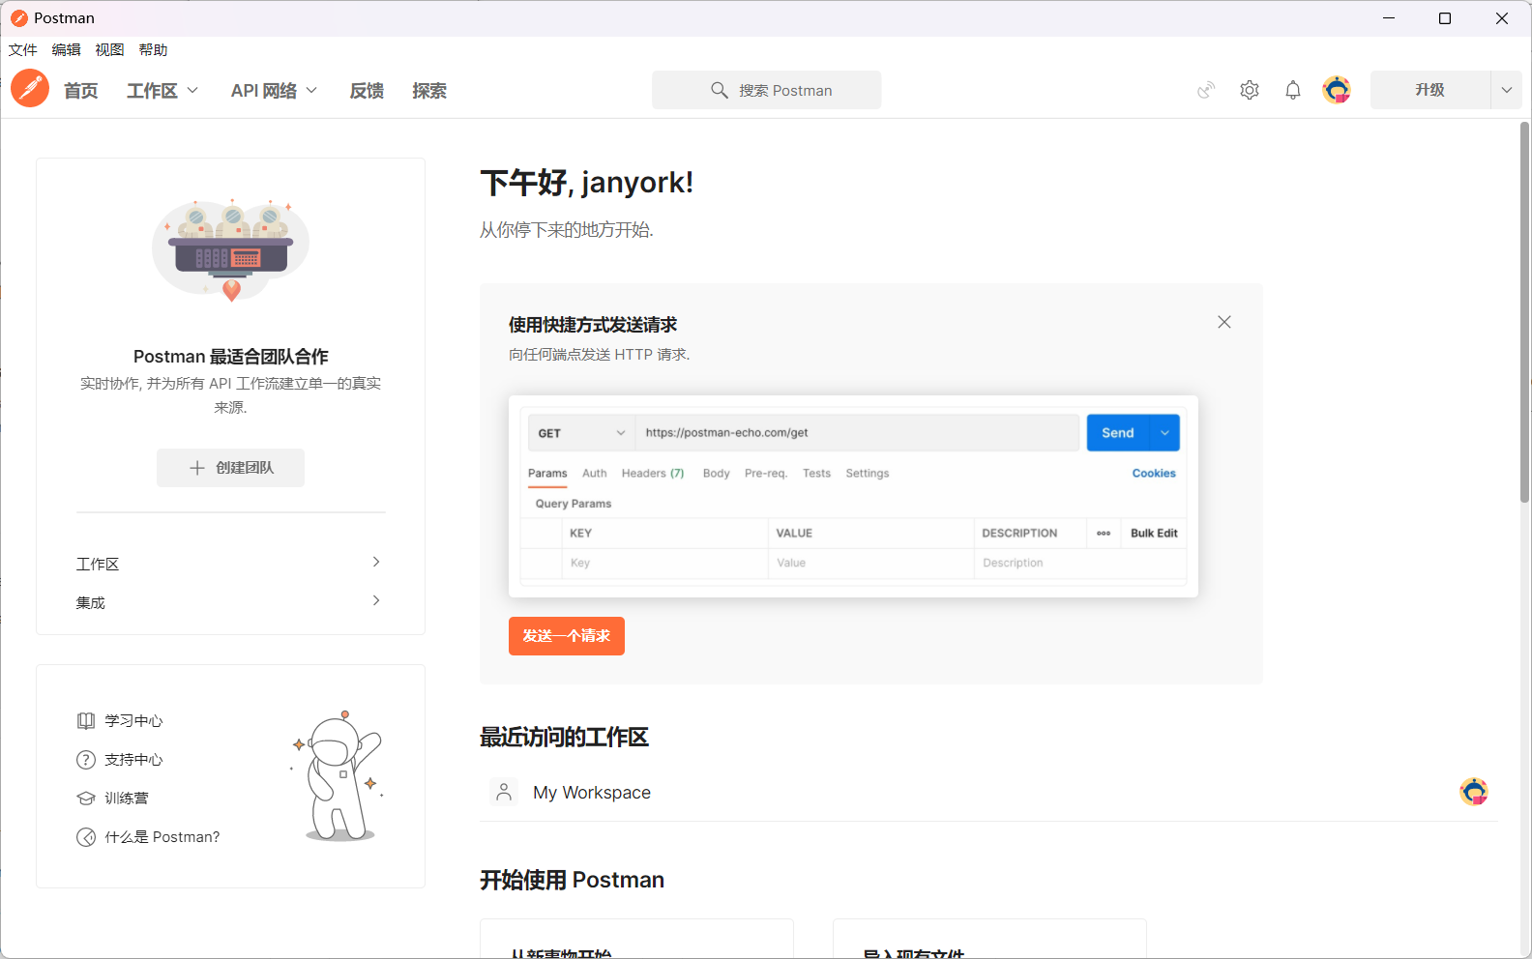
Task: Open the notifications bell
Action: click(1293, 90)
